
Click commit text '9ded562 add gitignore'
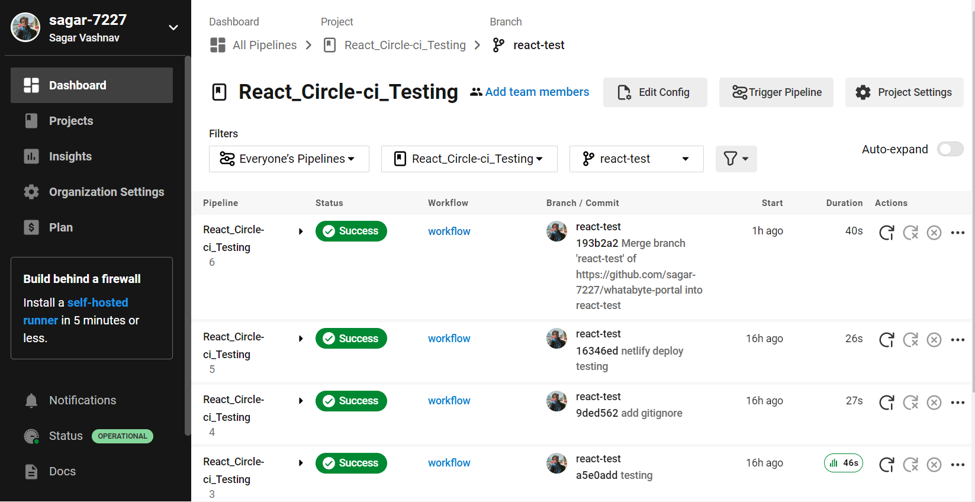click(629, 413)
